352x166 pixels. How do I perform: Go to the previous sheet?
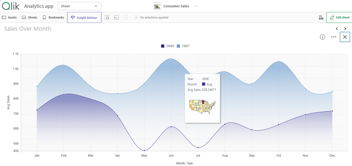(x=337, y=29)
